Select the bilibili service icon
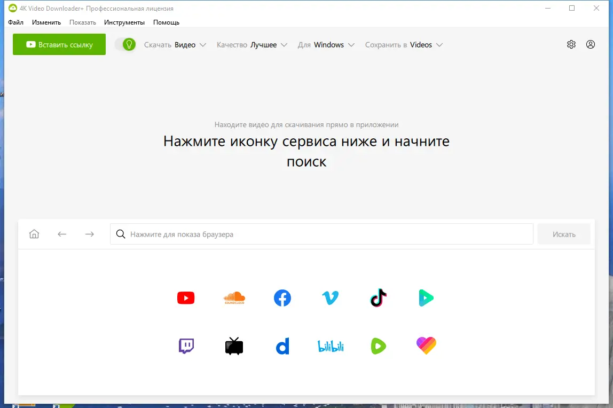This screenshot has width=613, height=408. tap(330, 346)
